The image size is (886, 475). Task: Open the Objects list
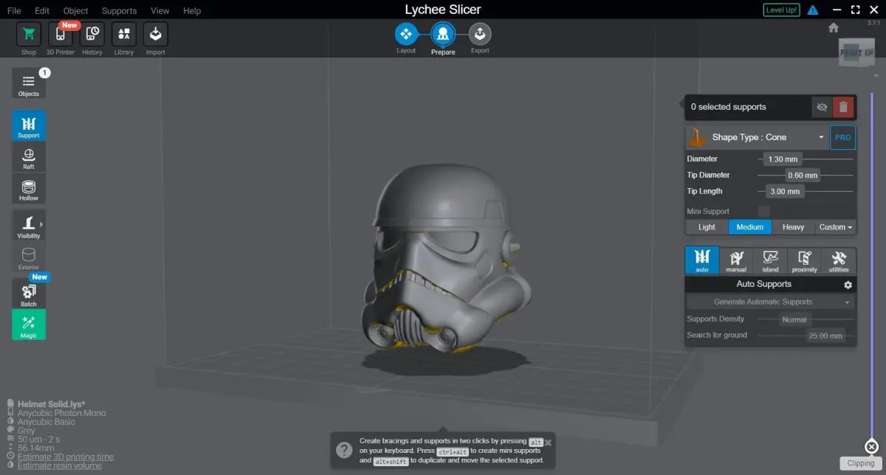tap(29, 84)
